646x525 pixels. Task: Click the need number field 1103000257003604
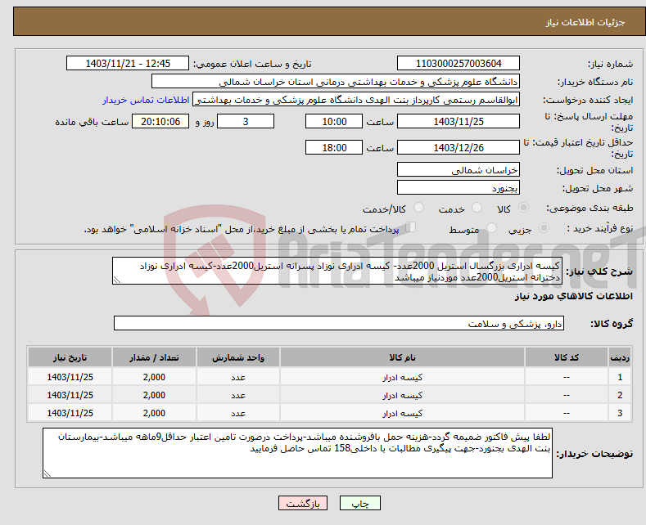click(459, 63)
